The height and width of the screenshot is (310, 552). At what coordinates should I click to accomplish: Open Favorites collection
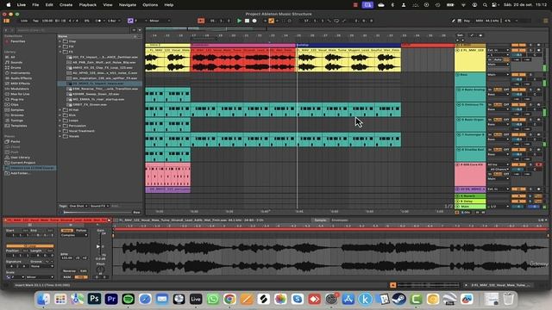tap(17, 41)
